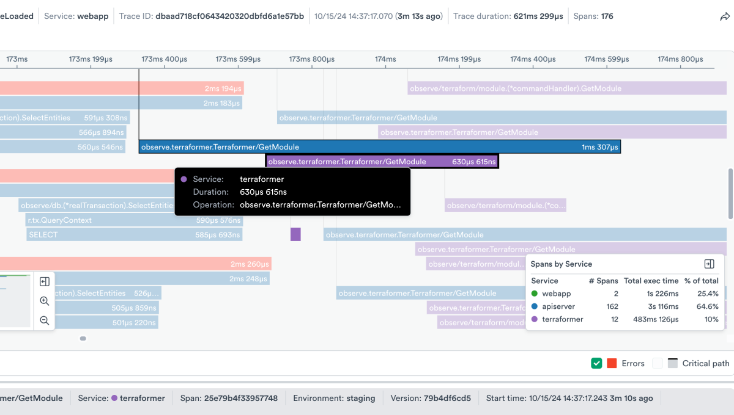
Task: Click the purple terraformer dot in the legend
Action: (x=535, y=319)
